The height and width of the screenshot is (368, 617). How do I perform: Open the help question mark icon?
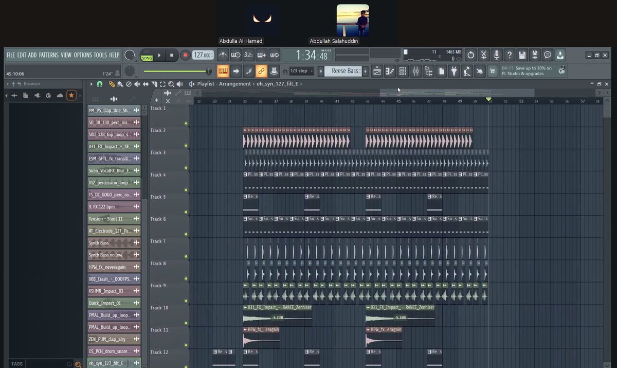[x=509, y=55]
